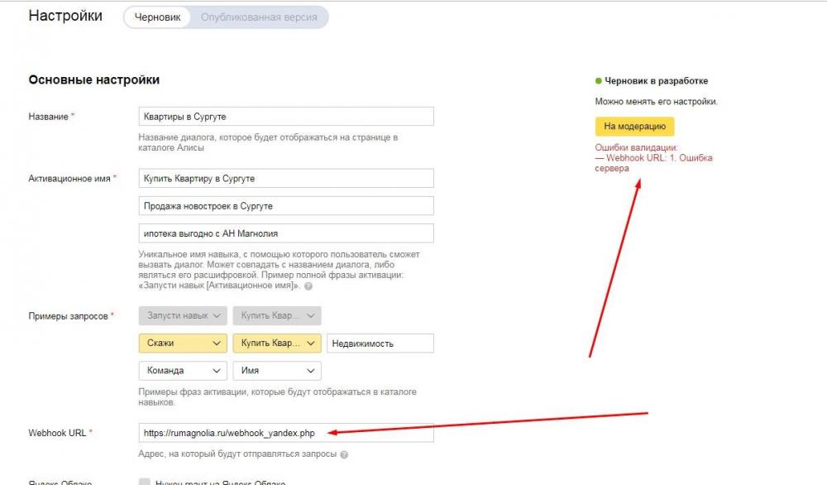This screenshot has height=485, width=827.
Task: Focus the Недвижимость text field
Action: pos(380,343)
